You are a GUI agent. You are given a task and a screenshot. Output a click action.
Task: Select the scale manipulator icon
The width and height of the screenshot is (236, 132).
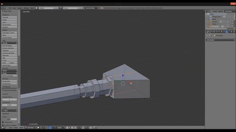click(x=55, y=128)
